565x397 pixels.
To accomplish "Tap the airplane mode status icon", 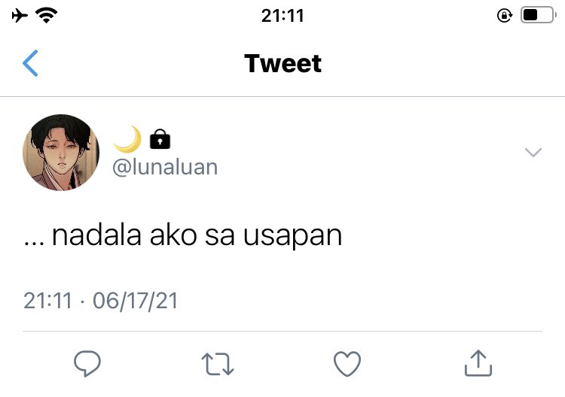I will (x=20, y=16).
